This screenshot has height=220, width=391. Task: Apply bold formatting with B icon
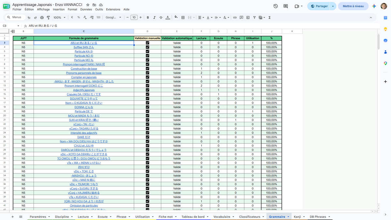click(148, 18)
